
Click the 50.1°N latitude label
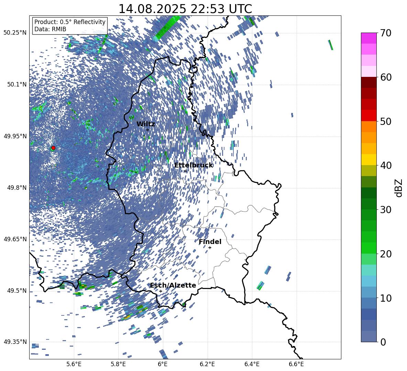point(17,84)
